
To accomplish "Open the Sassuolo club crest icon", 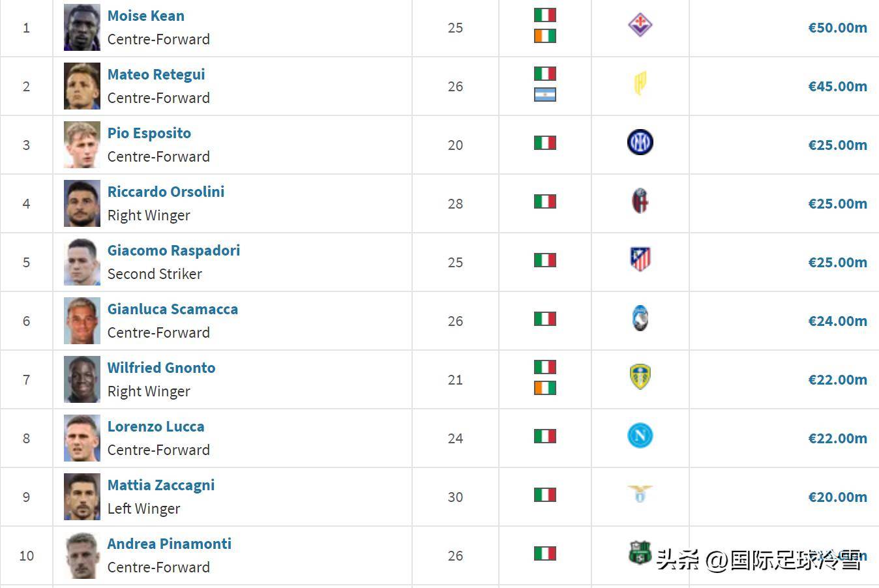I will click(640, 553).
